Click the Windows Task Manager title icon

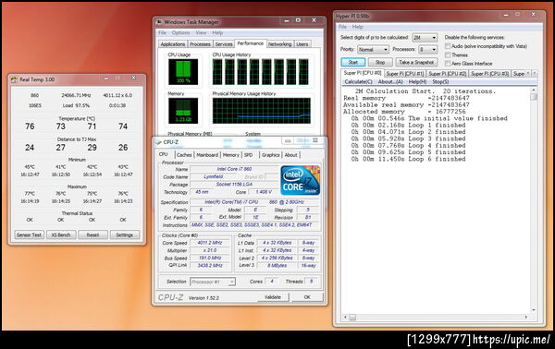tap(159, 22)
